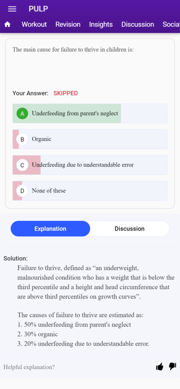Open the hamburger menu icon

(x=12, y=9)
